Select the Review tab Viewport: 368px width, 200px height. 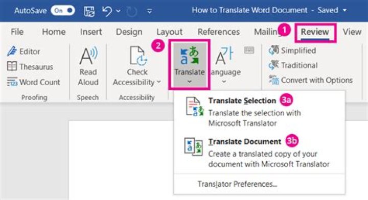(315, 32)
